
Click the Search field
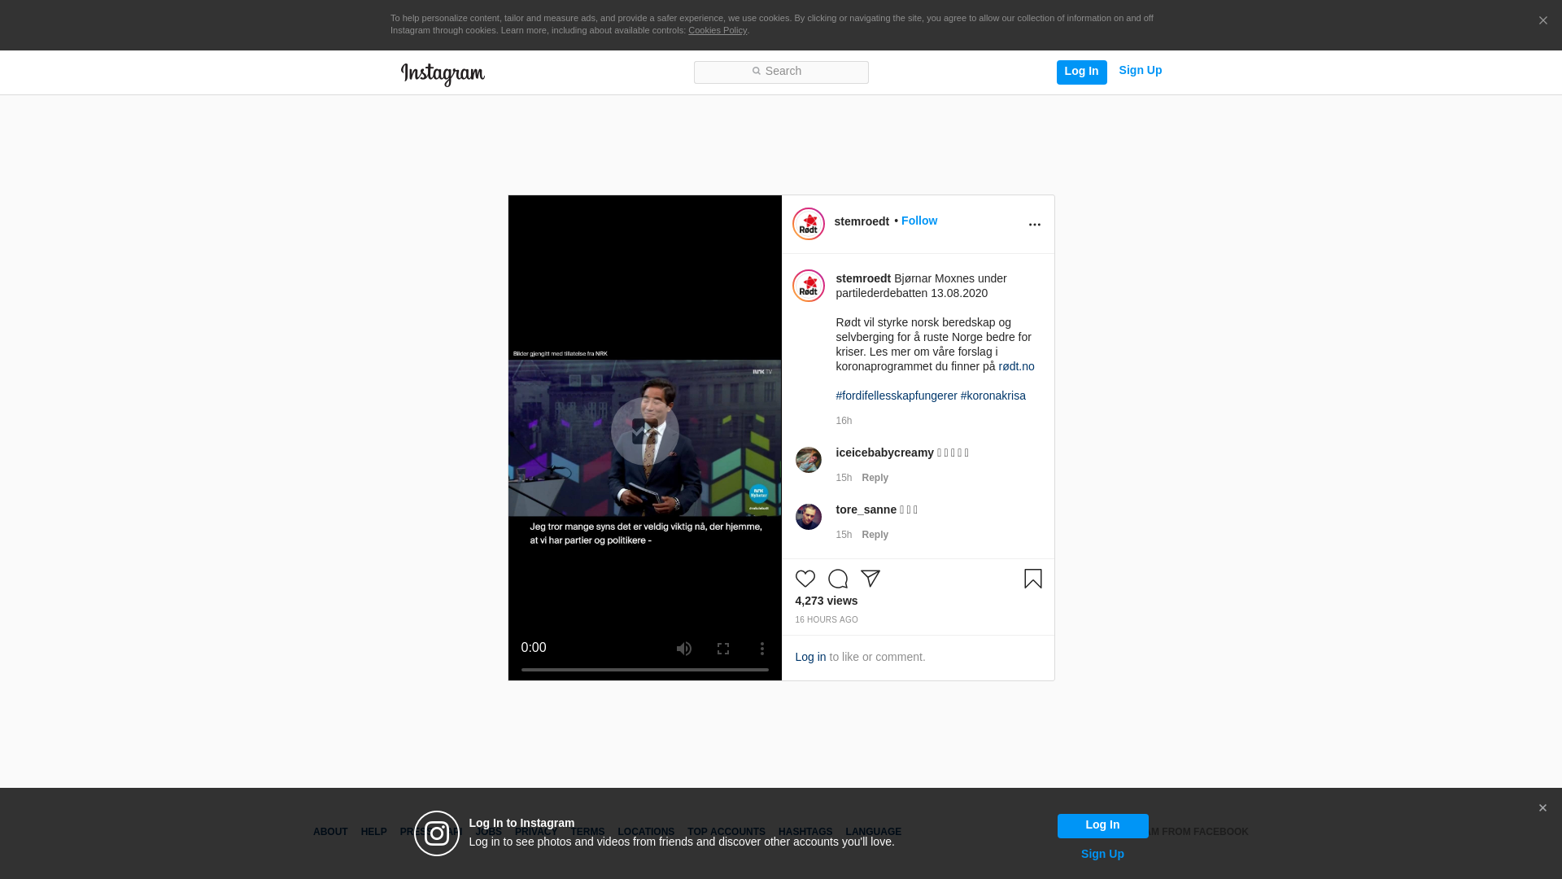point(781,72)
